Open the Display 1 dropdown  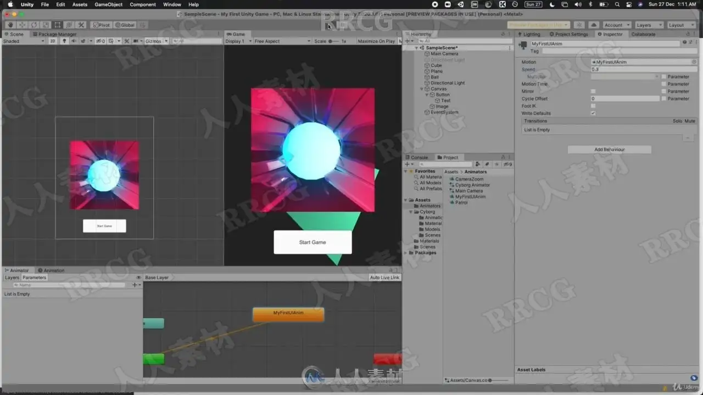(x=238, y=41)
